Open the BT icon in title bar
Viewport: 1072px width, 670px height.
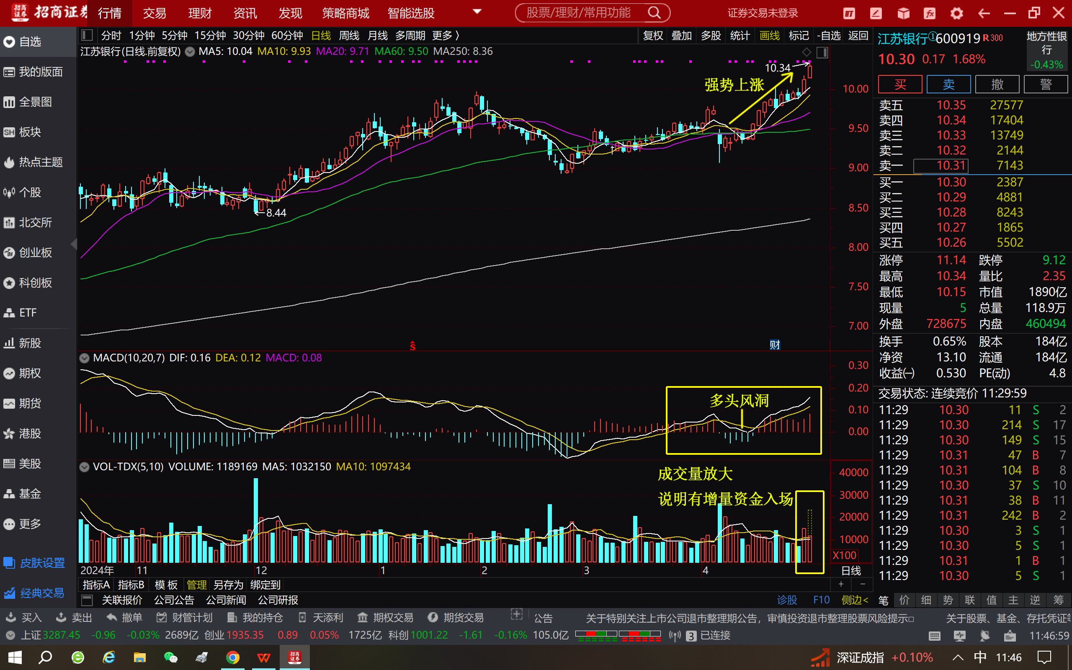pos(849,13)
